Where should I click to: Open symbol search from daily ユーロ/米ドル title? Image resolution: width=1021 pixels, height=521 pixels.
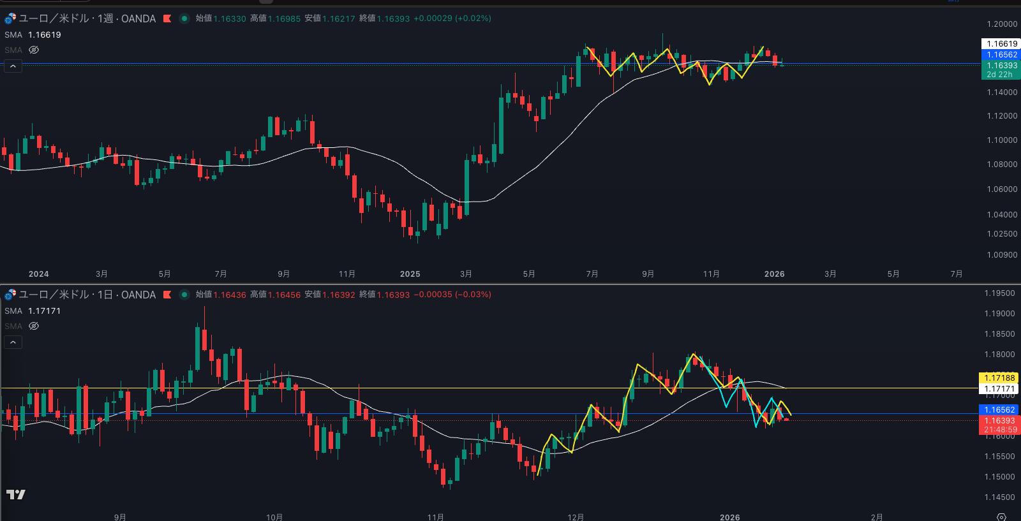point(54,295)
